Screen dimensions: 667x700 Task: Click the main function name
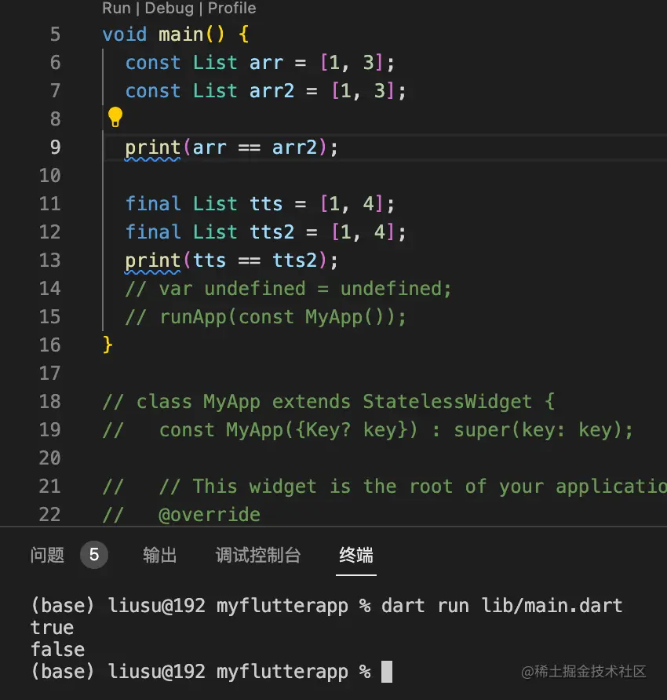pyautogui.click(x=180, y=35)
